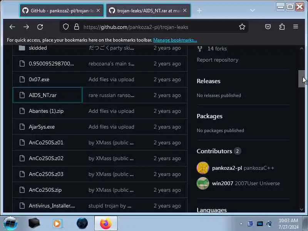Viewport: 308px width, 231px height.
Task: Open AnCo250S.zip file
Action: coord(45,190)
